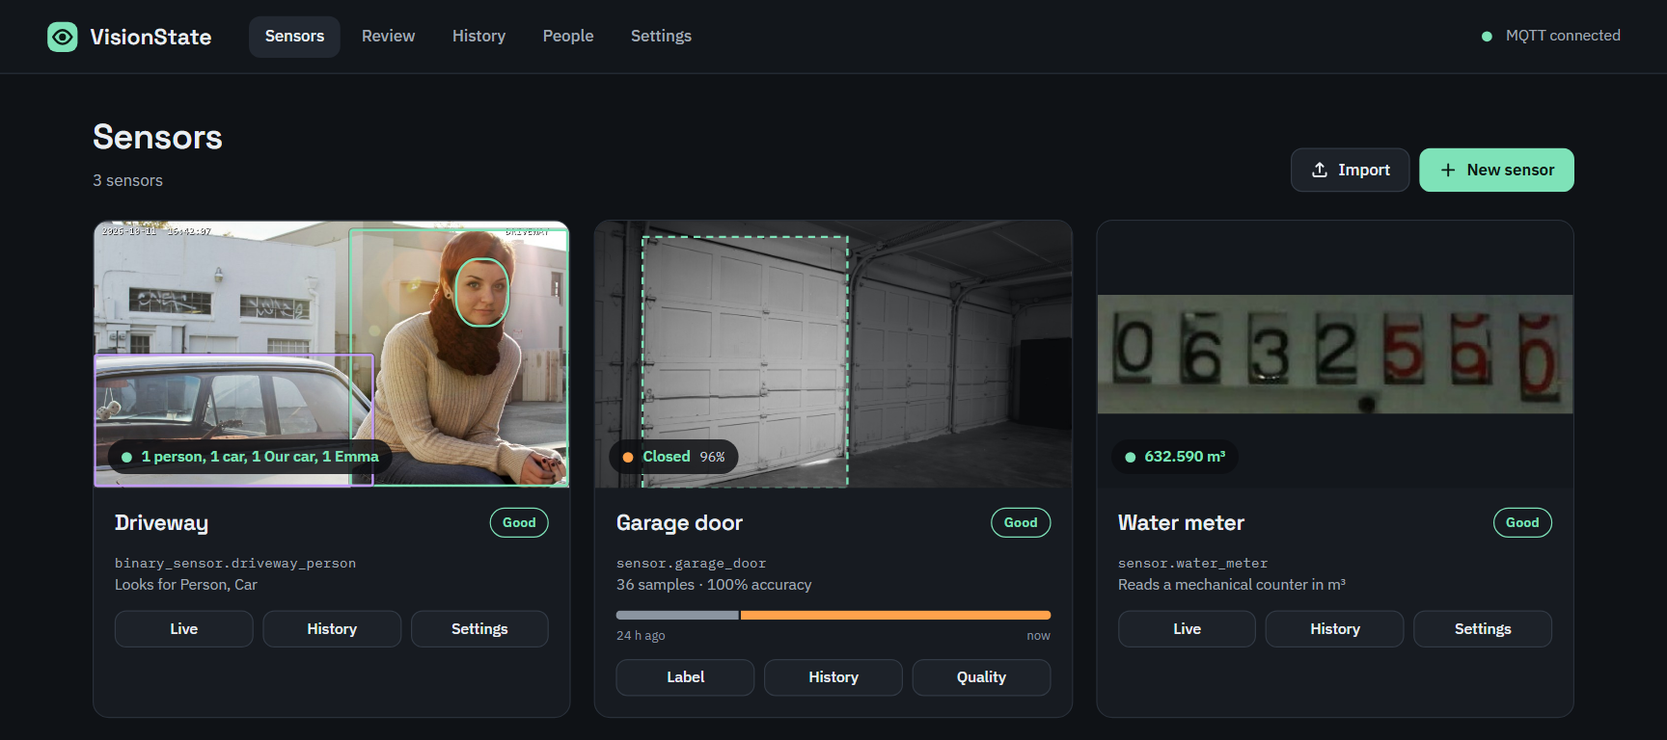Image resolution: width=1667 pixels, height=740 pixels.
Task: Click binary_sensor.driveway_person entity text
Action: pos(235,564)
